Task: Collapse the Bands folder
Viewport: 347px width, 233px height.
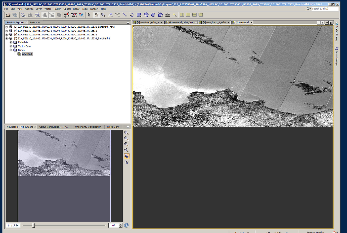Action: (x=11, y=50)
